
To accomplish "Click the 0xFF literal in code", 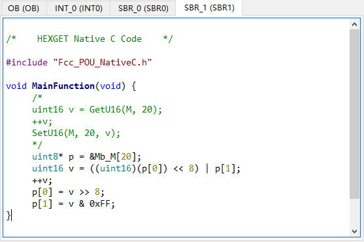I will 100,204.
